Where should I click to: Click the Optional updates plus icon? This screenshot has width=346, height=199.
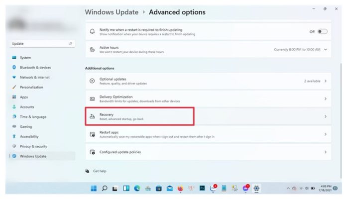coord(92,81)
